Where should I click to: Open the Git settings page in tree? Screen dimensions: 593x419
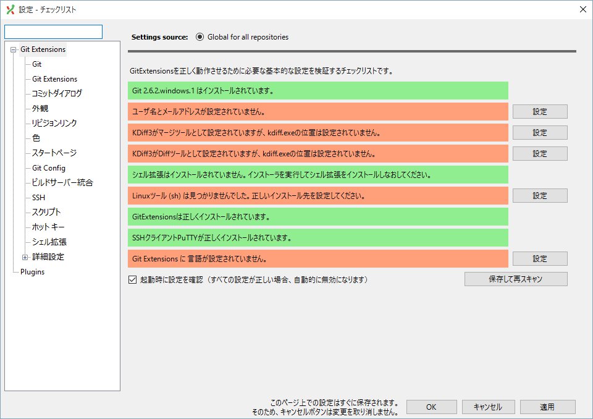[37, 64]
